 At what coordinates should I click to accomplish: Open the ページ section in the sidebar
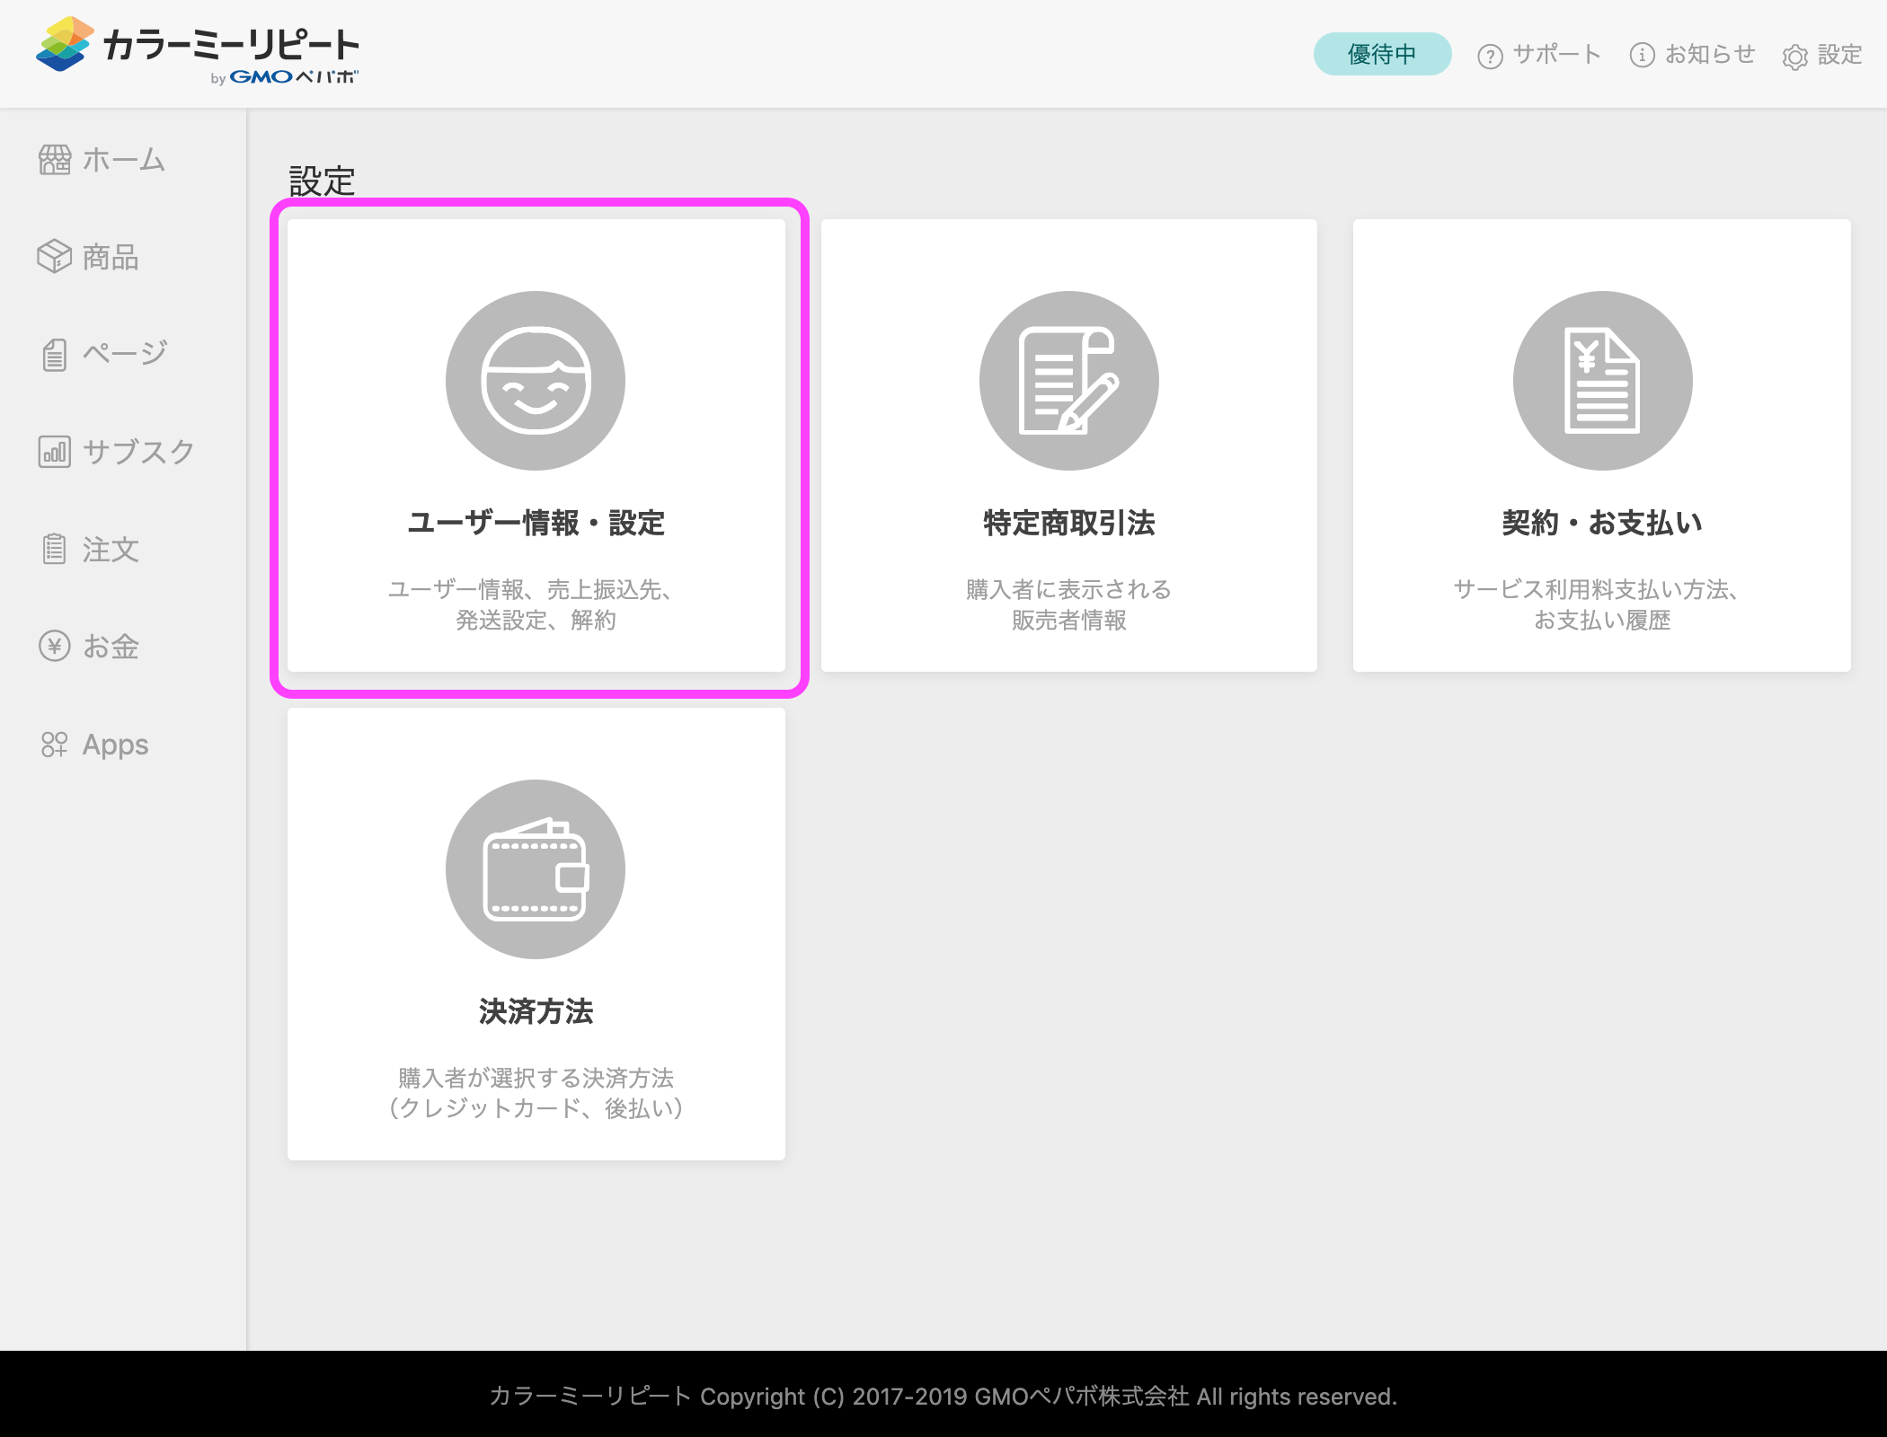coord(103,354)
